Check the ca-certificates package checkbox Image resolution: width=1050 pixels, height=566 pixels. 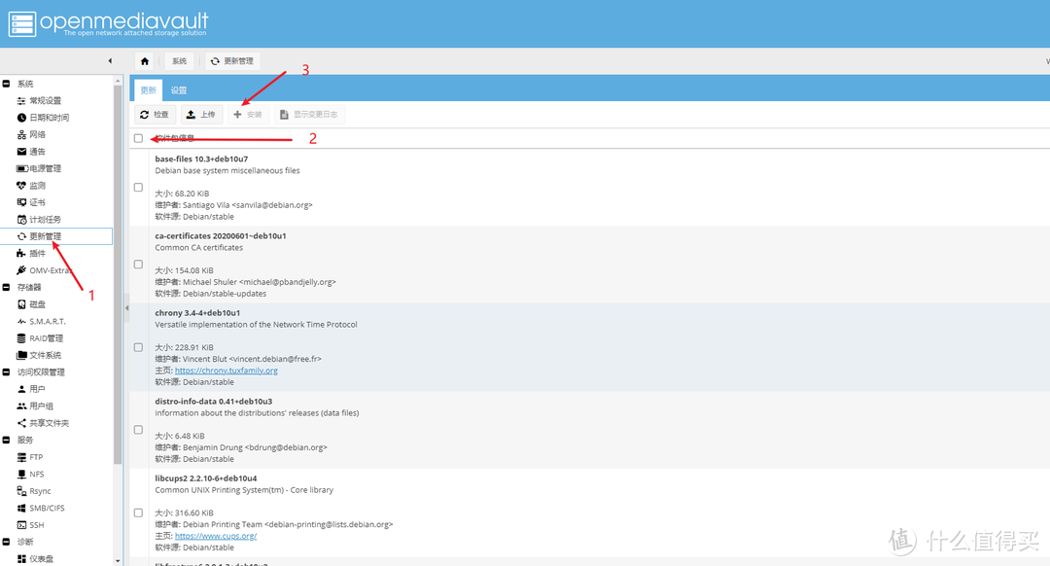[139, 265]
